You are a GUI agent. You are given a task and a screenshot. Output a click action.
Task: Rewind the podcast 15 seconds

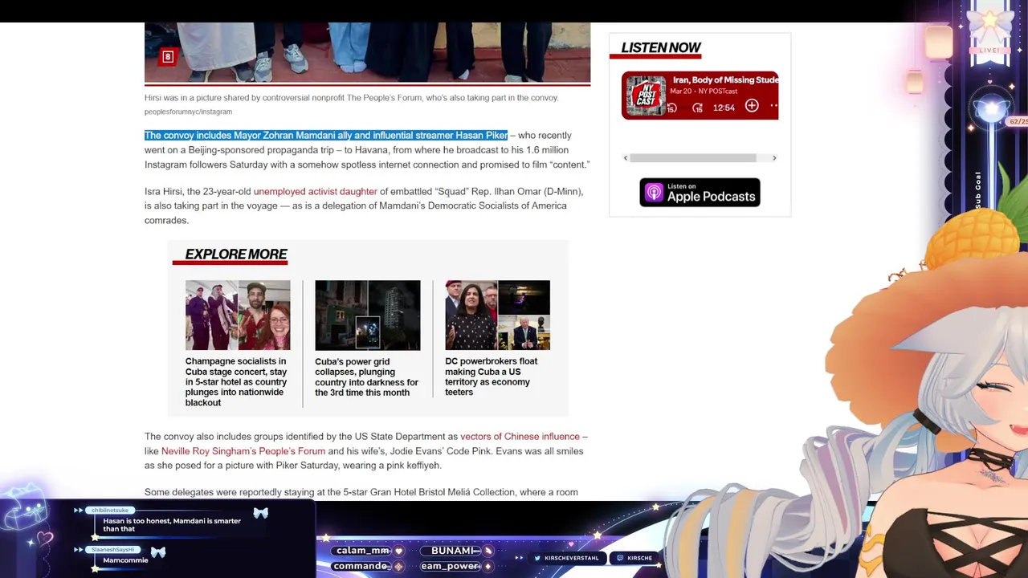coord(671,108)
